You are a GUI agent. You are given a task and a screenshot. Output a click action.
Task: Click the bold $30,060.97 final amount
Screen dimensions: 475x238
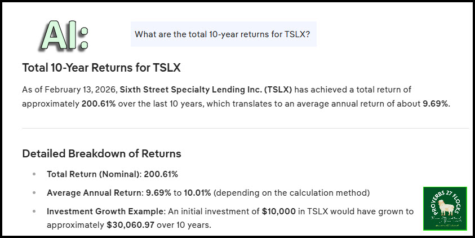click(x=141, y=224)
